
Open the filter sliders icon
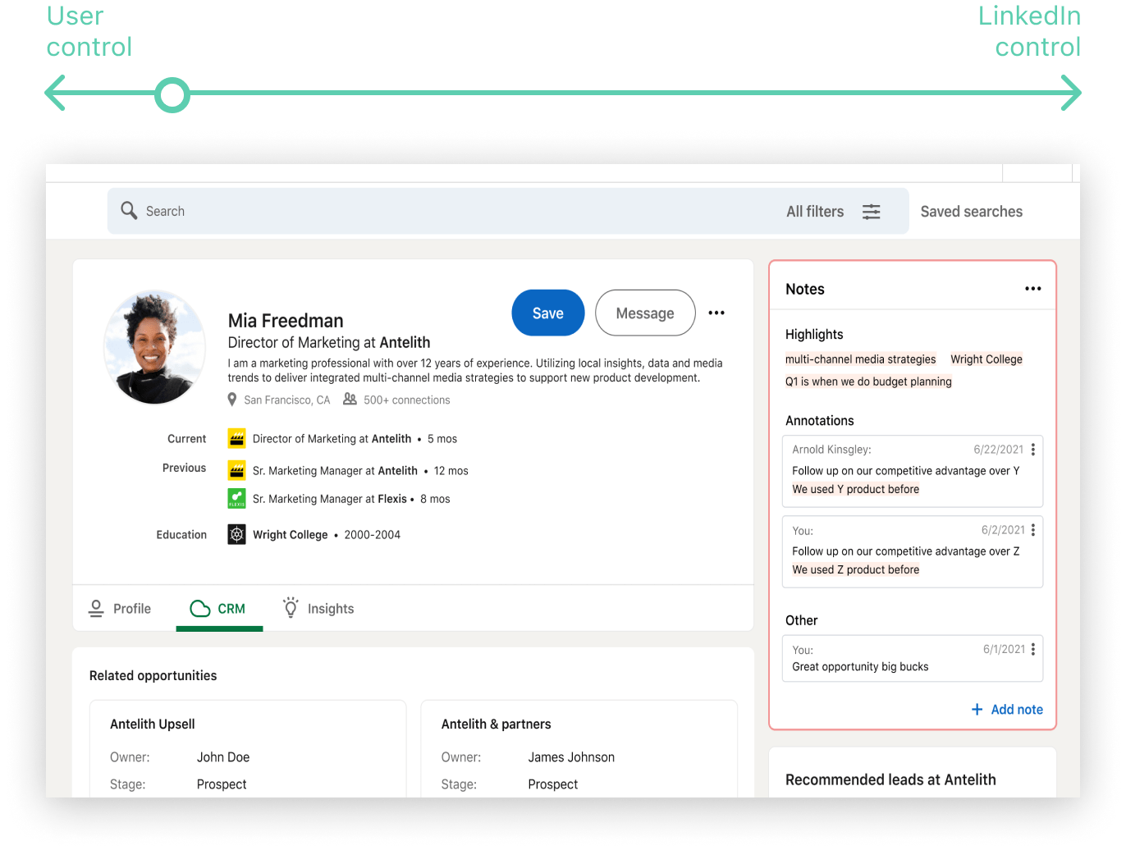click(x=872, y=212)
